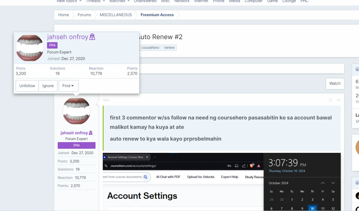
Task: Click the October 2024 month header
Action: (x=279, y=183)
